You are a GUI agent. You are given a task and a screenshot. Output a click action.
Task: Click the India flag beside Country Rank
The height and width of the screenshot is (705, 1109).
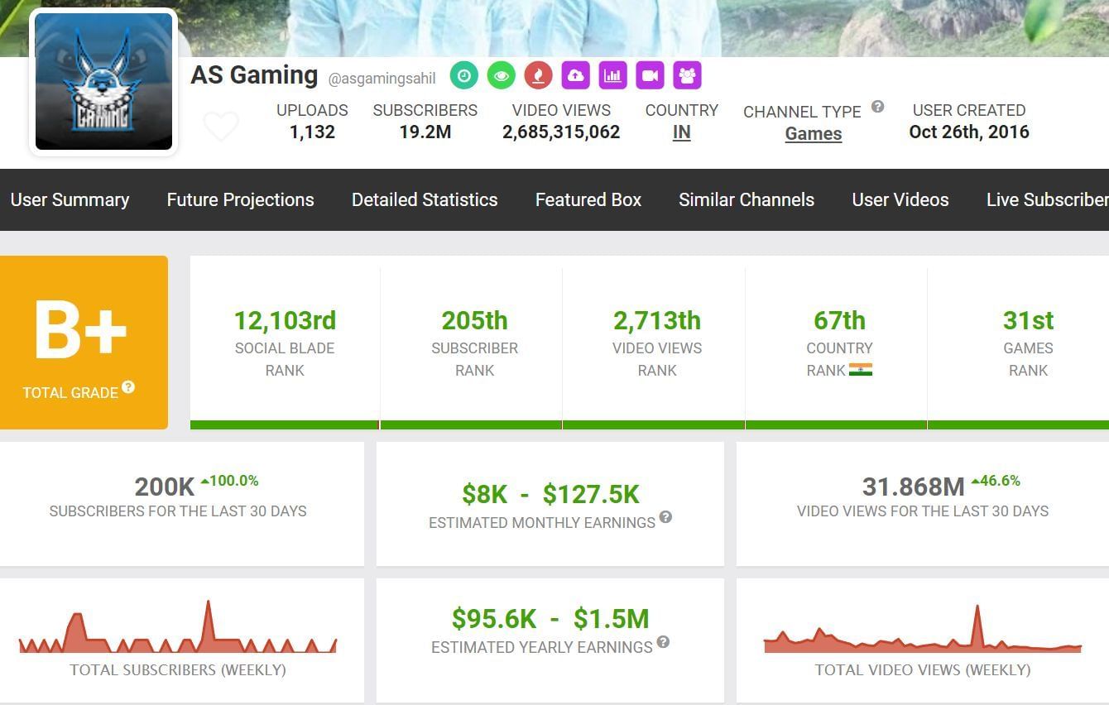point(862,370)
